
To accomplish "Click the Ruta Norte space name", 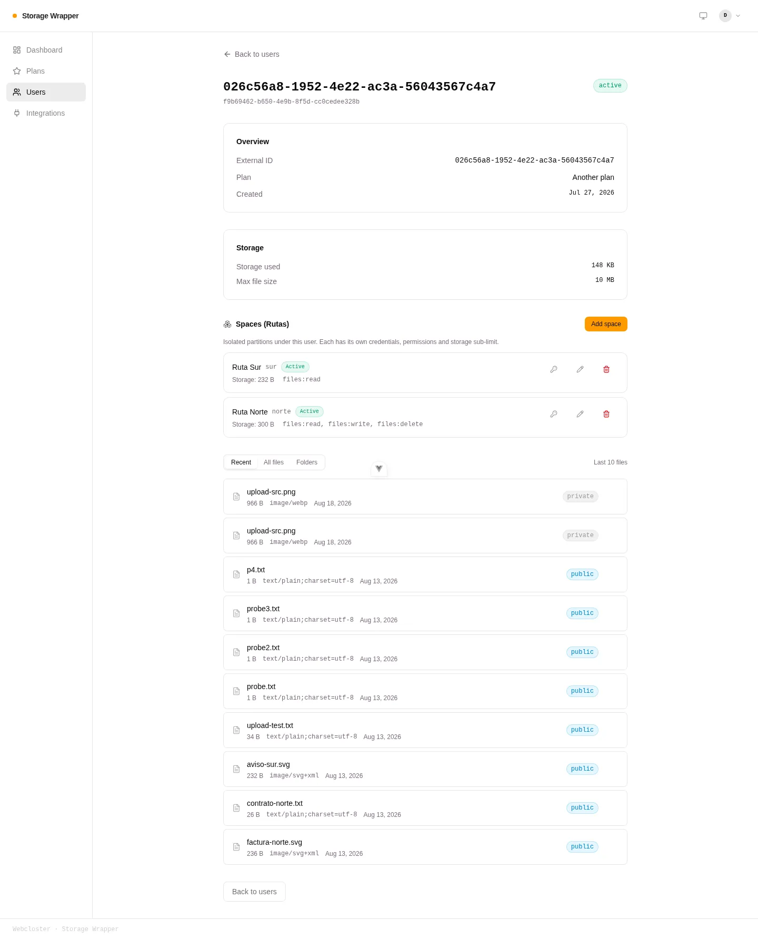I will tap(250, 412).
